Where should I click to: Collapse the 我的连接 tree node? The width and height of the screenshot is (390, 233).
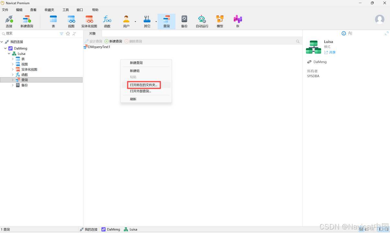2,42
